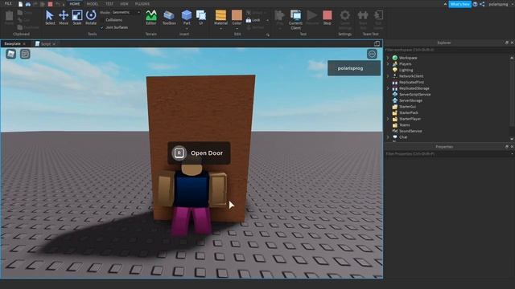Open the Geometric mode dropdown
This screenshot has width=515, height=289.
[x=126, y=12]
